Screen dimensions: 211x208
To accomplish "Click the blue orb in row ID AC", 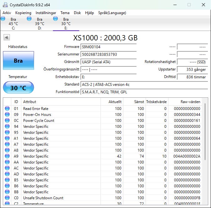I will 7,168.
